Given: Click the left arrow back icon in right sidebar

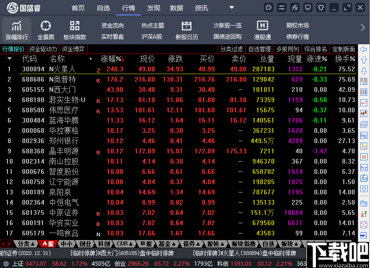Looking at the screenshot, I should pos(363,49).
